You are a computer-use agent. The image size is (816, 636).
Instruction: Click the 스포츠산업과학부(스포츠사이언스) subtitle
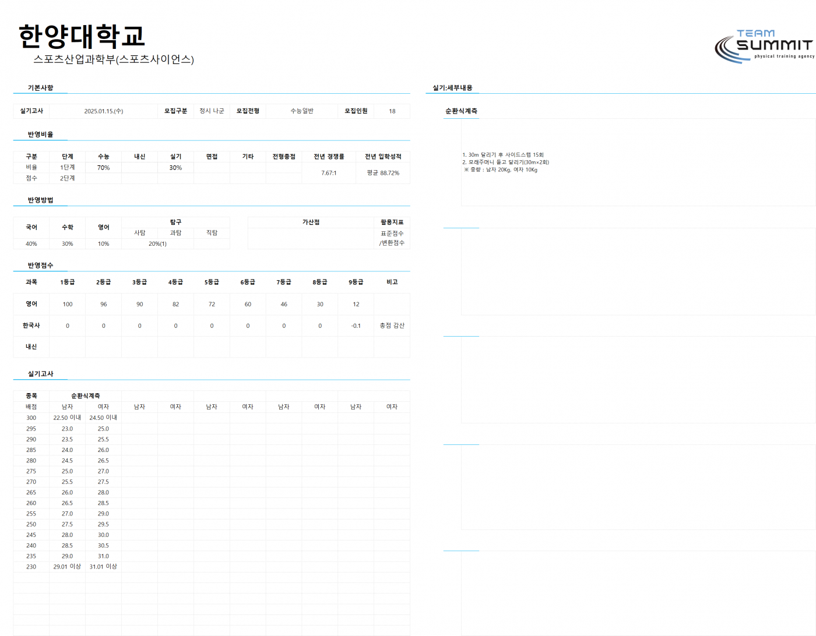114,59
